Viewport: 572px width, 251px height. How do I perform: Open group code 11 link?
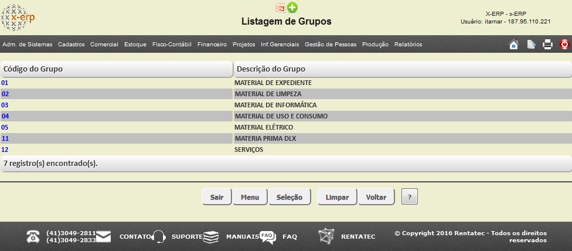coord(5,138)
